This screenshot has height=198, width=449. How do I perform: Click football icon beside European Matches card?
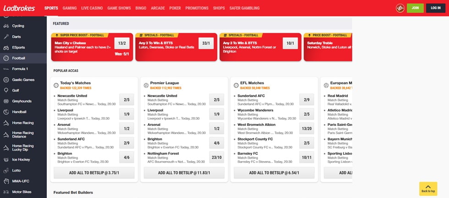click(326, 85)
